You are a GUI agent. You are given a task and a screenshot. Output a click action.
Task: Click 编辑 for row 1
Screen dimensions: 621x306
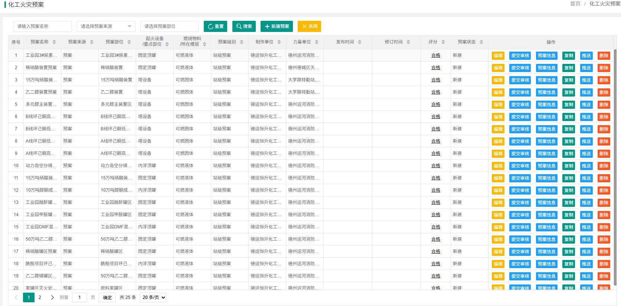(x=498, y=56)
